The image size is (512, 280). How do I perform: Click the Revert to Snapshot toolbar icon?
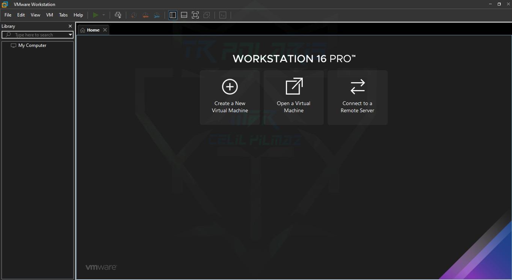click(x=145, y=15)
